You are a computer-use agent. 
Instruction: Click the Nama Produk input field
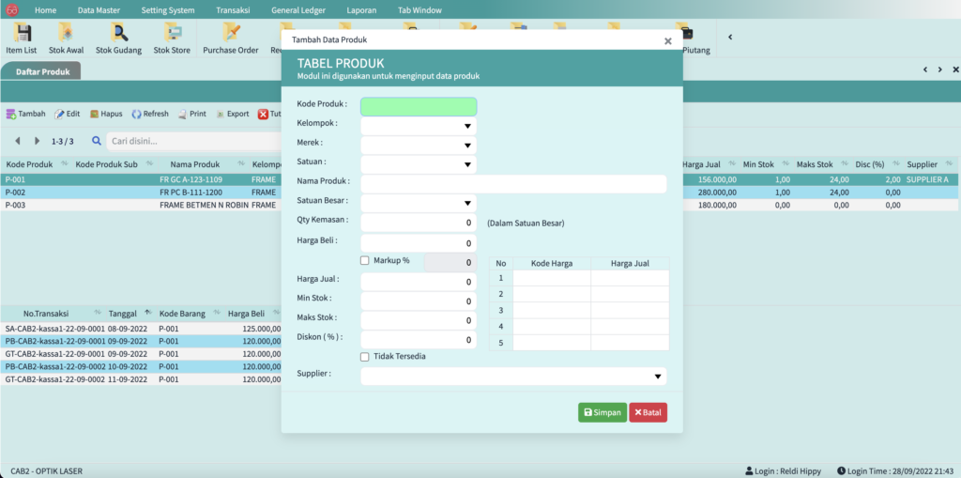513,184
